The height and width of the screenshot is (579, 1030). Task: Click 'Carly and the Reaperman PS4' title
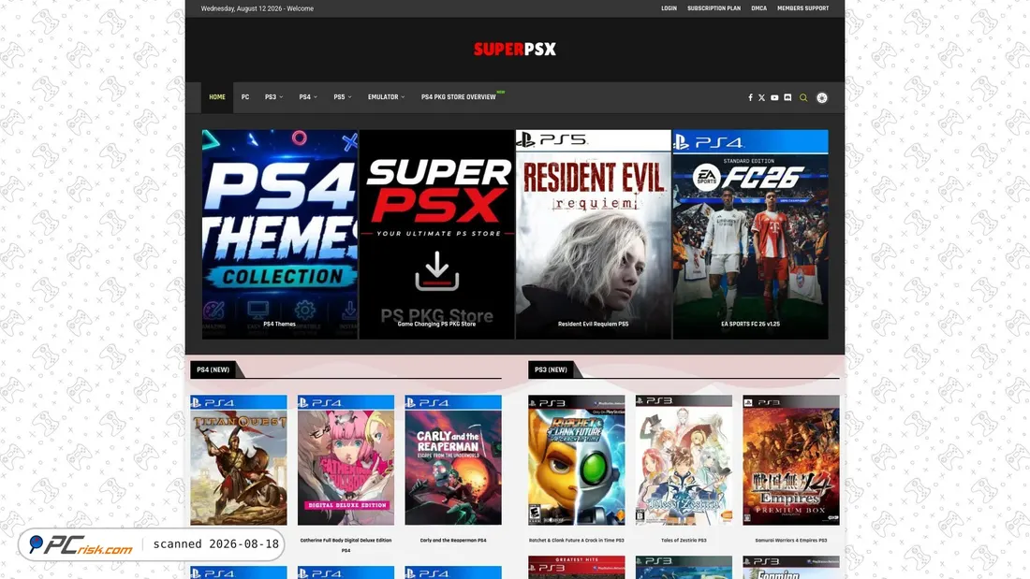pyautogui.click(x=453, y=541)
